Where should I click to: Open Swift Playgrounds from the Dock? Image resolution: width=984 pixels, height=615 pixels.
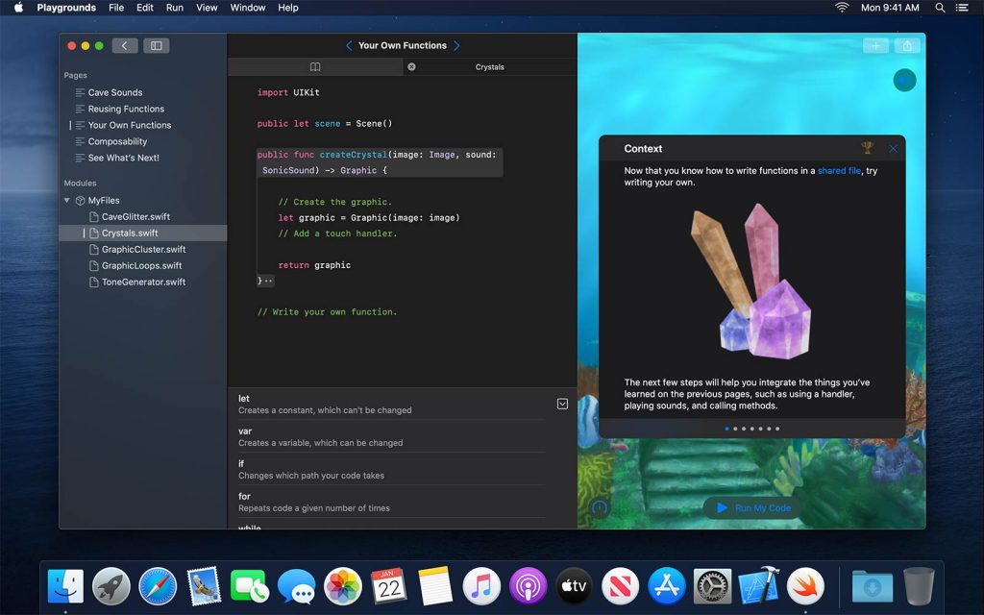tap(805, 584)
